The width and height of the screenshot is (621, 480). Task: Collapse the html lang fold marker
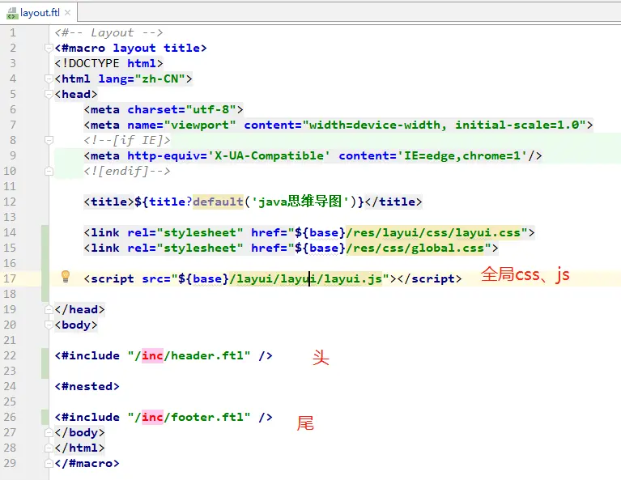pos(49,79)
